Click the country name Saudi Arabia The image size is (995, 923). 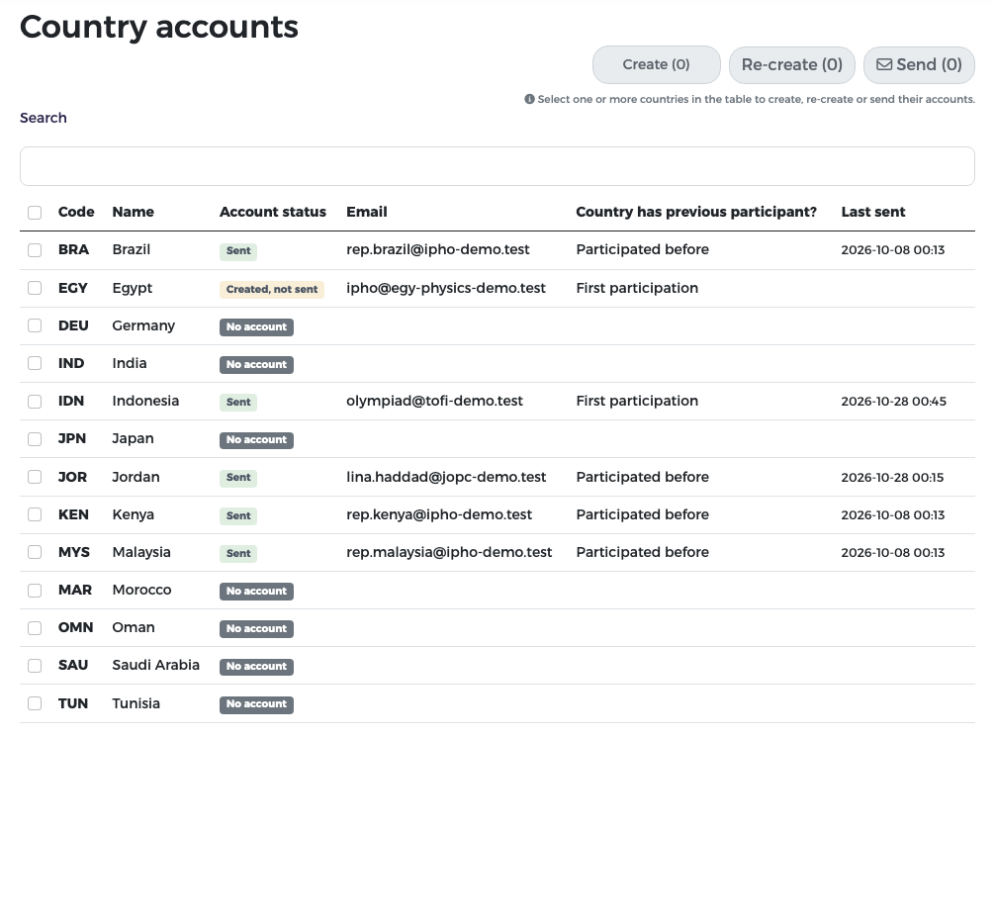[x=155, y=665]
